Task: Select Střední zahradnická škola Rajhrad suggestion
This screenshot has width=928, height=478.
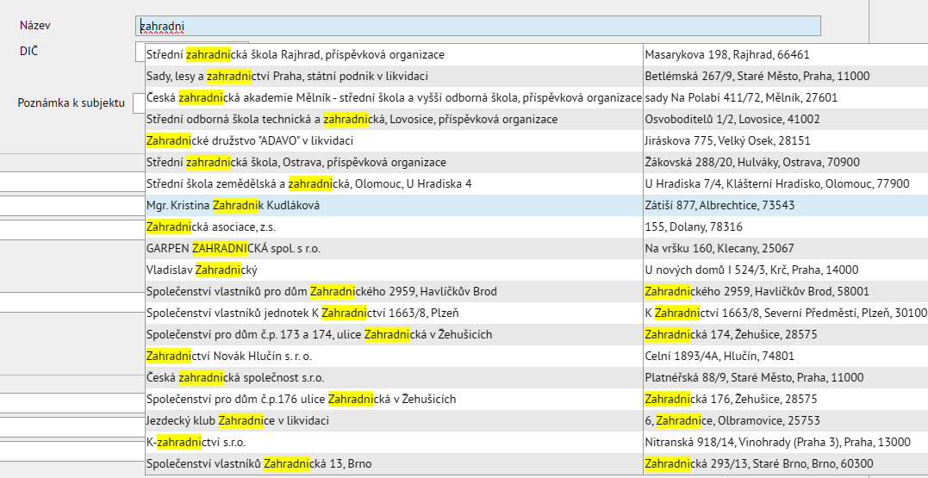Action: (296, 54)
